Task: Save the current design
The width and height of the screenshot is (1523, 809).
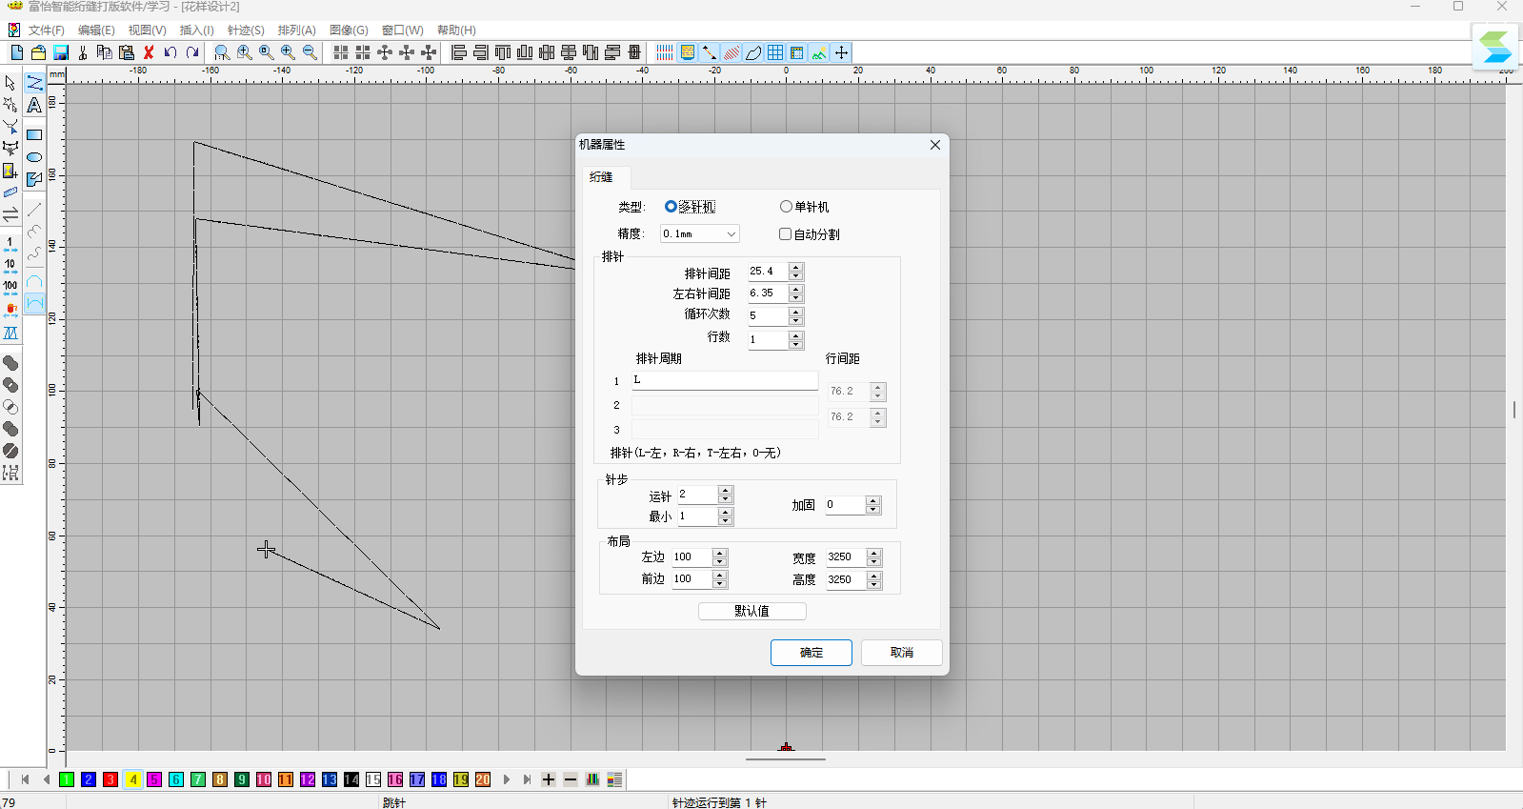Action: pyautogui.click(x=60, y=52)
